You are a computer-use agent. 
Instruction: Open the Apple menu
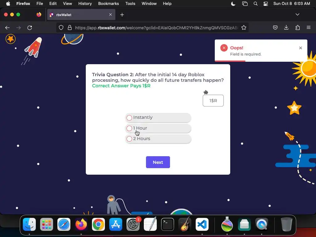click(8, 4)
